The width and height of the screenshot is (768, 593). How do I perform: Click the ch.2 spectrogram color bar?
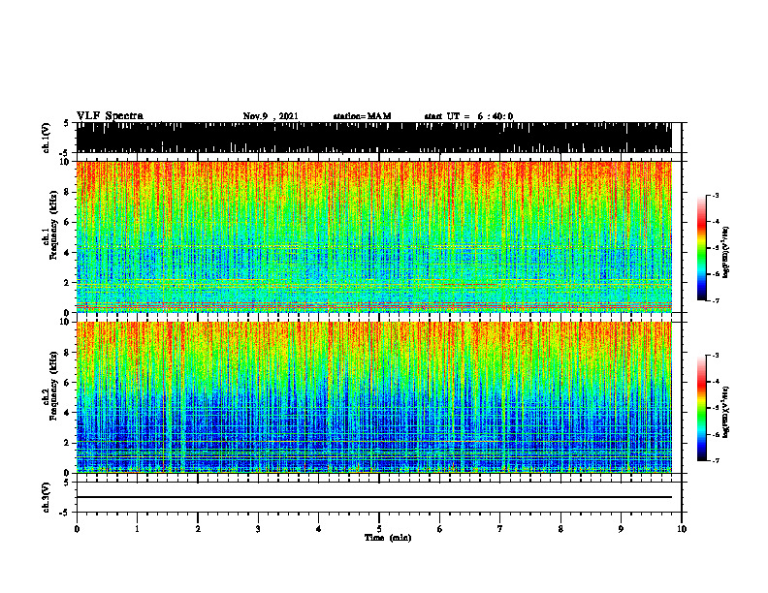(701, 408)
